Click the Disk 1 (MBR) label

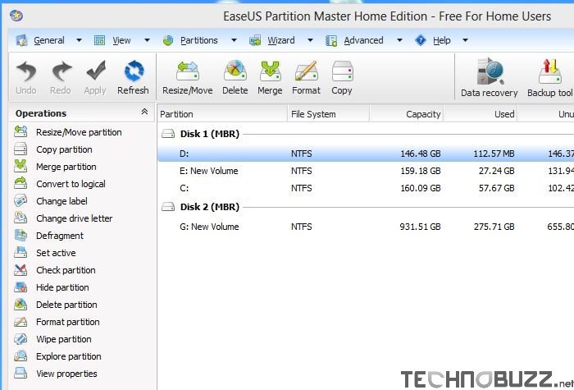(x=209, y=134)
